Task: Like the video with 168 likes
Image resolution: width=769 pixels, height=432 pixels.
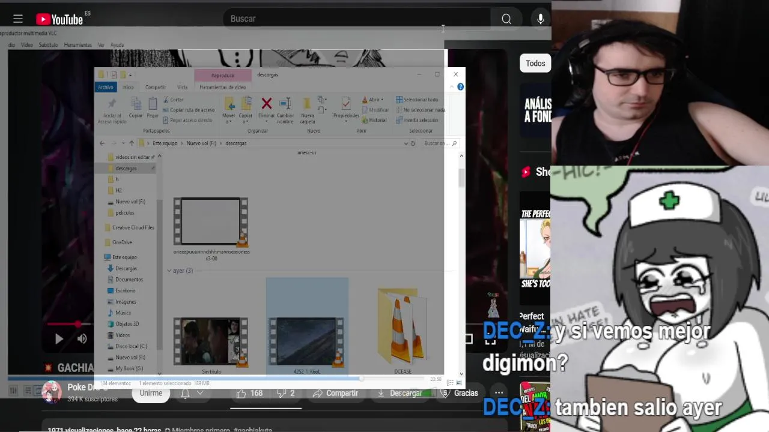Action: 249,394
